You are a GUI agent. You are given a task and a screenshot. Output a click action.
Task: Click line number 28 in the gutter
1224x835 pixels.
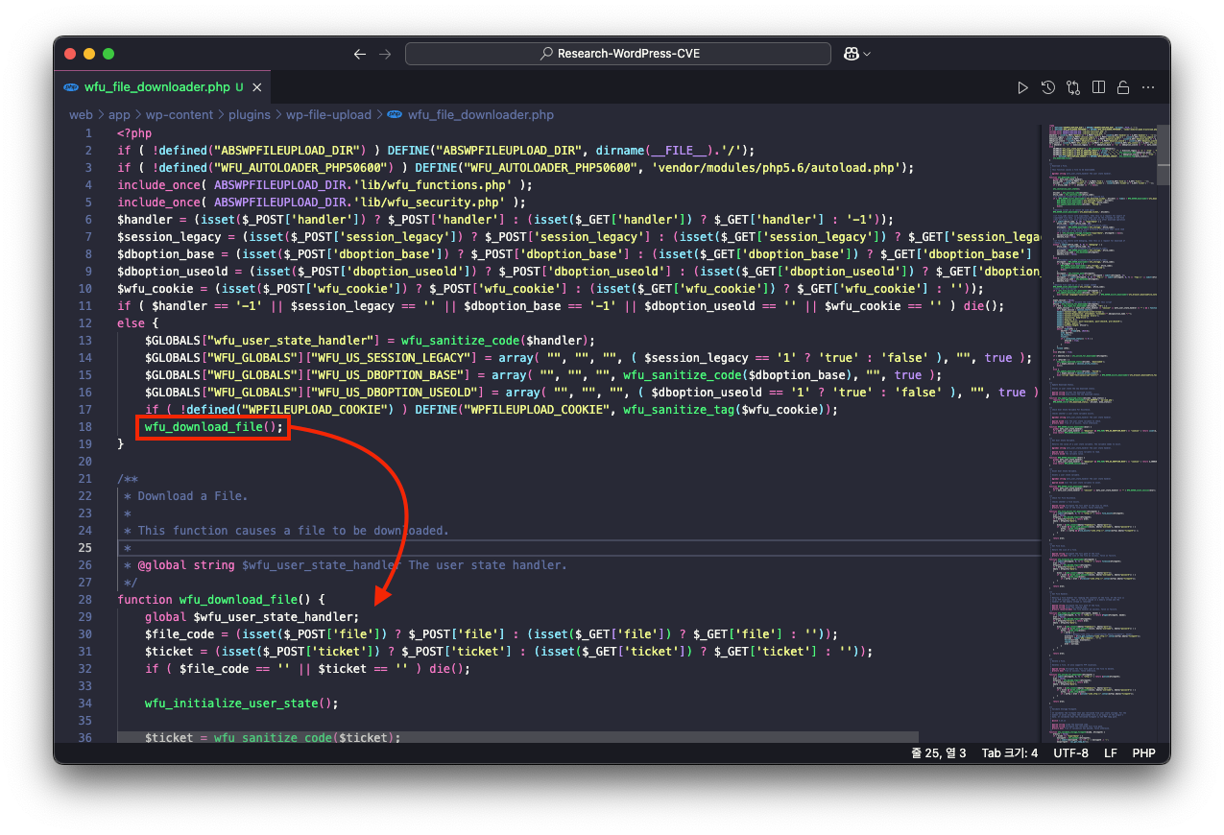tap(86, 600)
